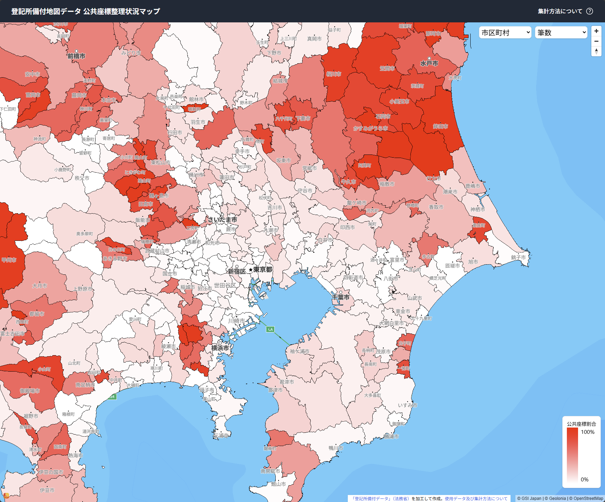
Task: Zoom in using the plus button
Action: pyautogui.click(x=596, y=31)
